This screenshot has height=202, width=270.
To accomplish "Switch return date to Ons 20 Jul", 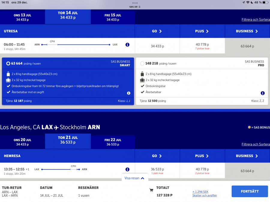I will click(22, 142).
